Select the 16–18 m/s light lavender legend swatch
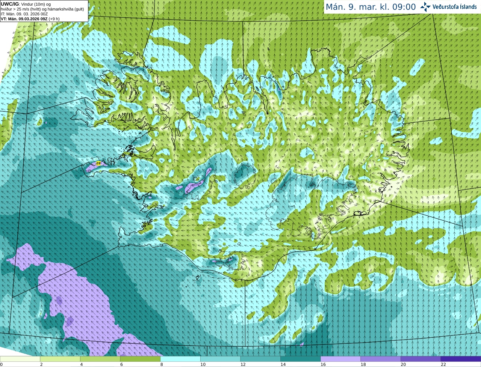481x367 pixels. coord(340,359)
